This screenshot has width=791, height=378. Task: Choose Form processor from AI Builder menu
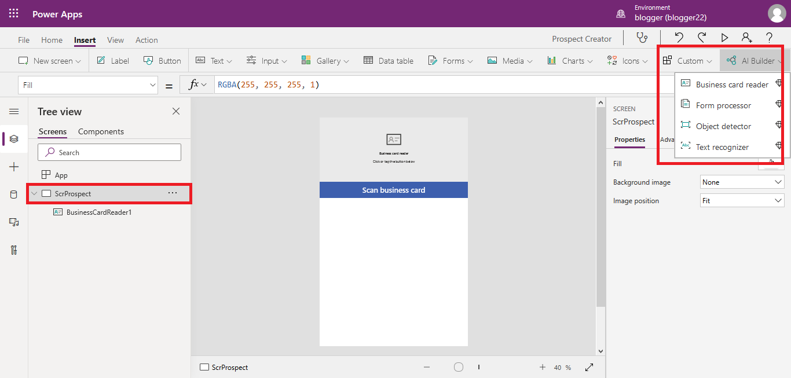click(x=732, y=105)
